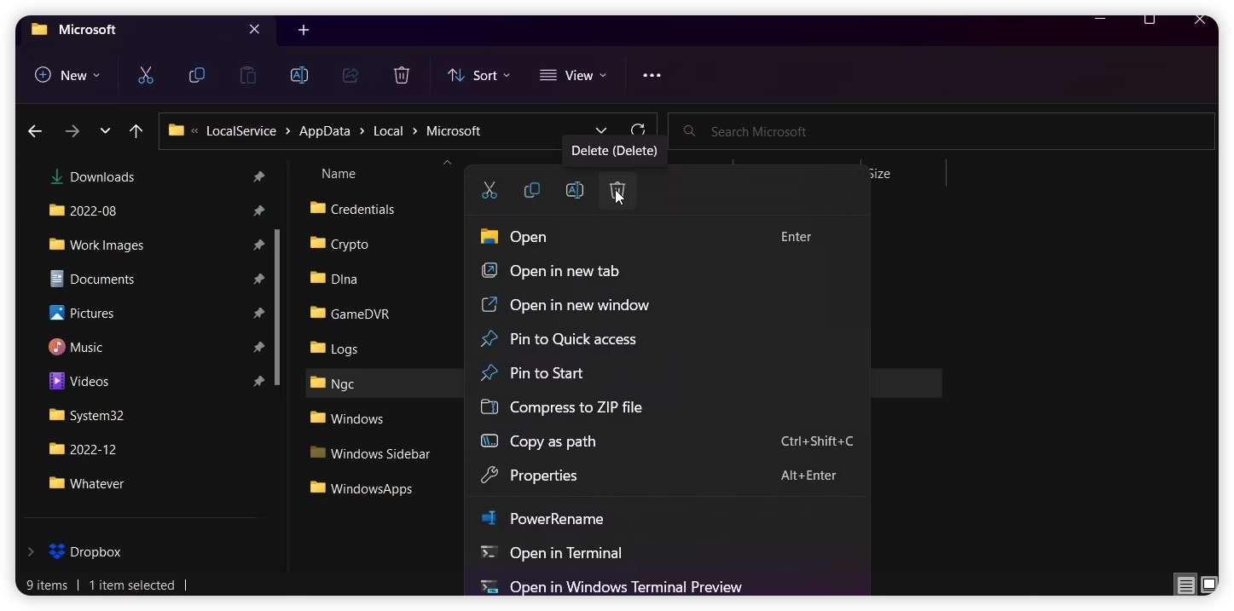The width and height of the screenshot is (1234, 611).
Task: Select Compress to ZIP file menu entry
Action: click(x=575, y=407)
